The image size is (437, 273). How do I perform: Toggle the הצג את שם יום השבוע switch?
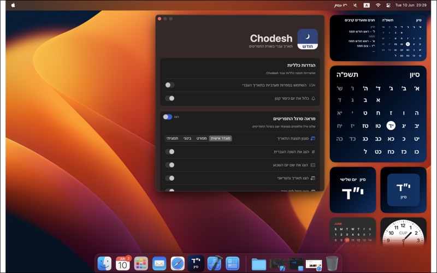pyautogui.click(x=170, y=165)
